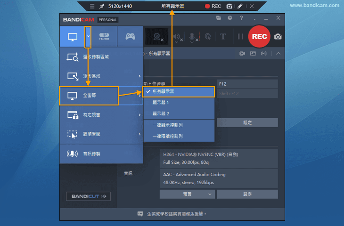The height and width of the screenshot is (226, 344).
Task: Click the 選取錄製區域 magnifier icon
Action: pyautogui.click(x=73, y=57)
